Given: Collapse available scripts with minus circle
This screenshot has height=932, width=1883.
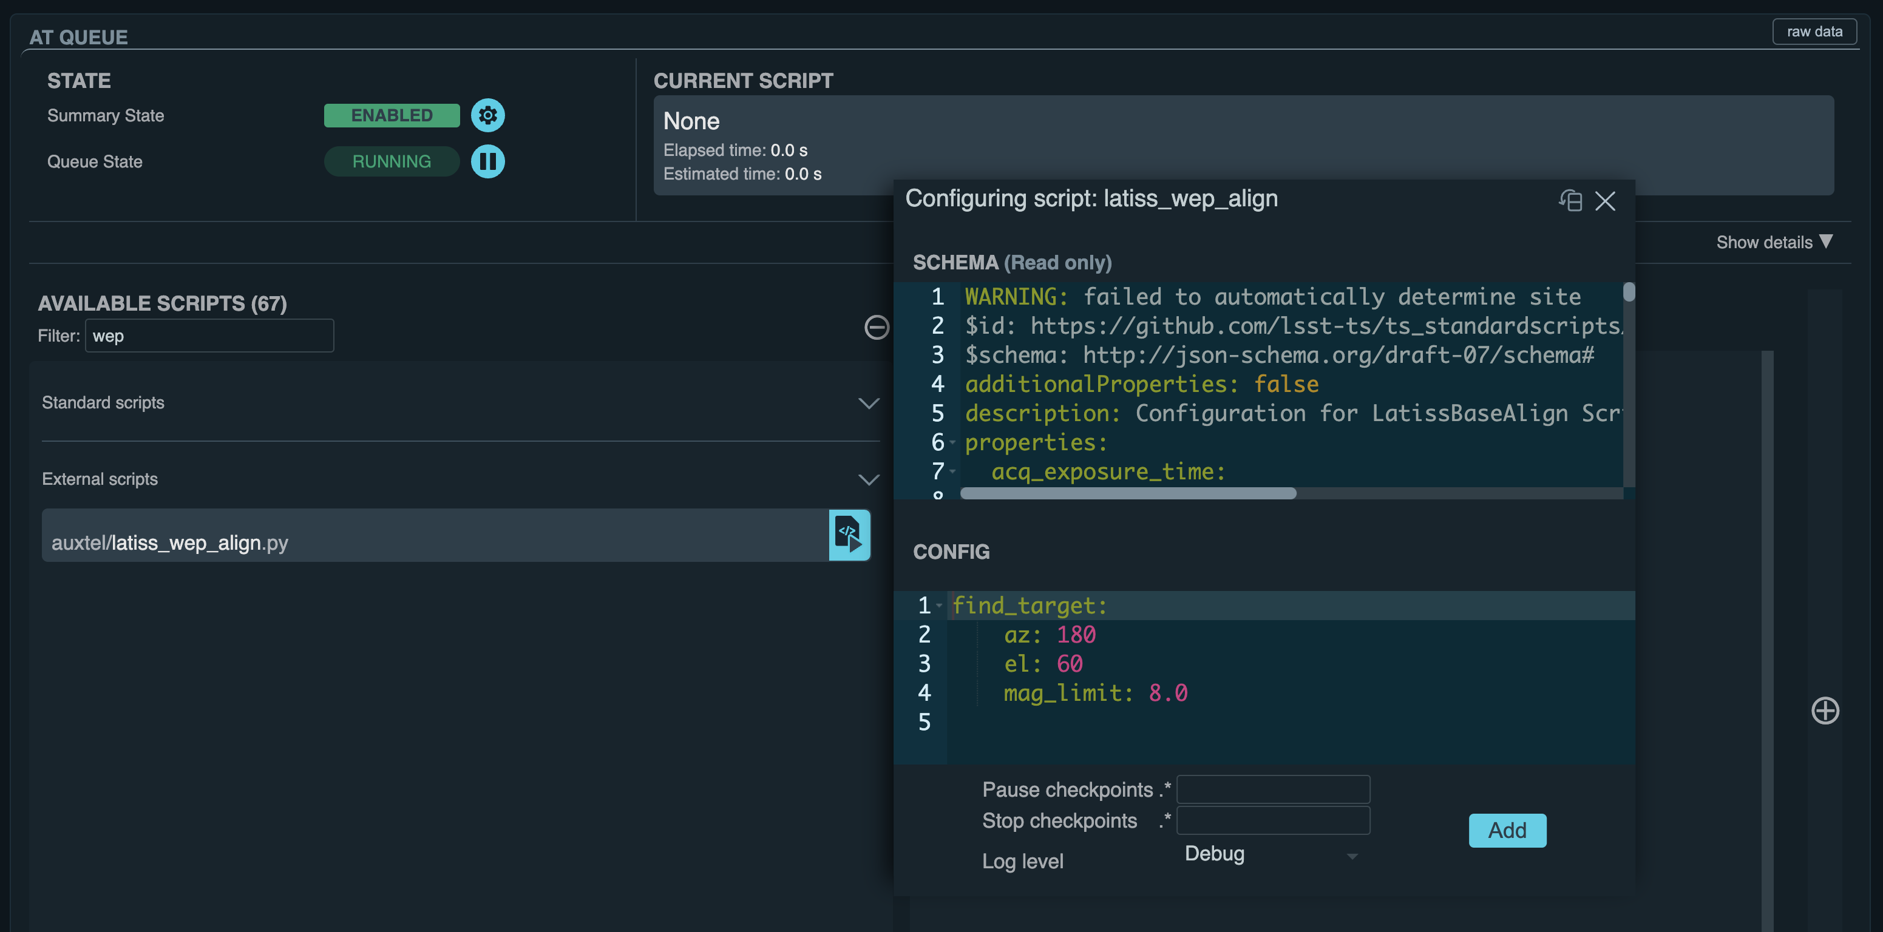Looking at the screenshot, I should 877,327.
